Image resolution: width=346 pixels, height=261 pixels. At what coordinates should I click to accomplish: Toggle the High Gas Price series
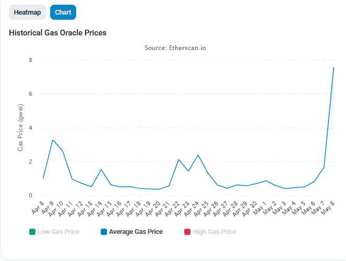point(210,232)
